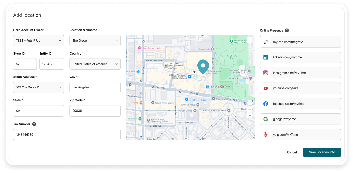The width and height of the screenshot is (353, 173).
Task: Open the Location Nickname dropdown
Action: [95, 41]
